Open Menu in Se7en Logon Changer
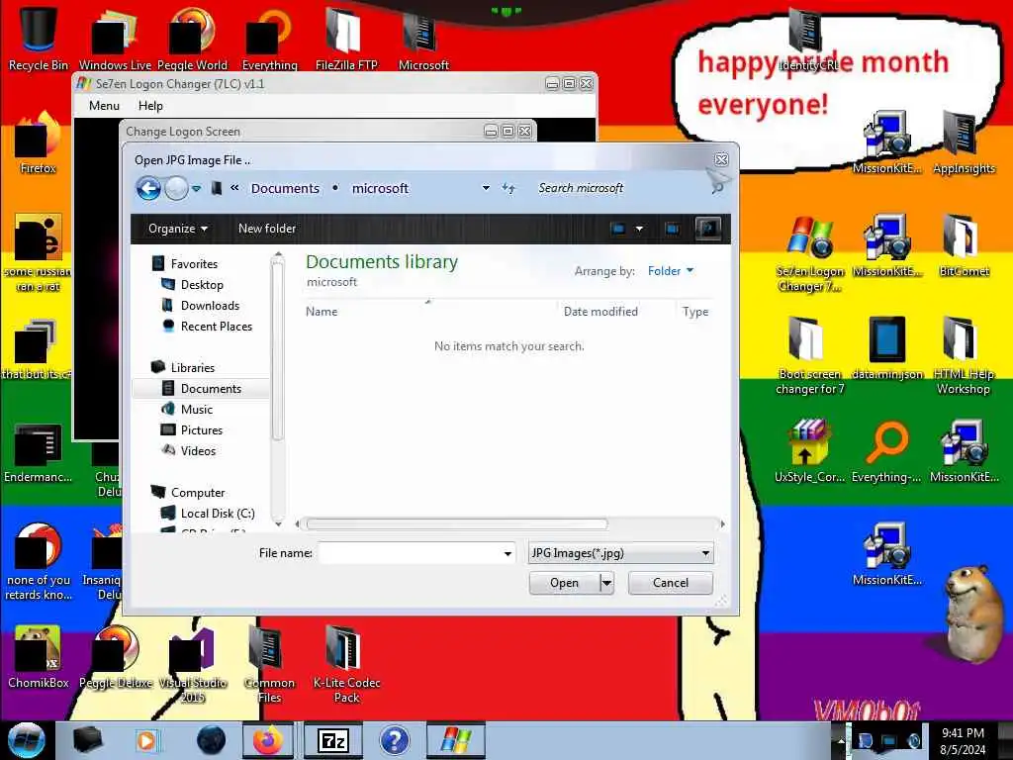The image size is (1013, 760). click(104, 105)
